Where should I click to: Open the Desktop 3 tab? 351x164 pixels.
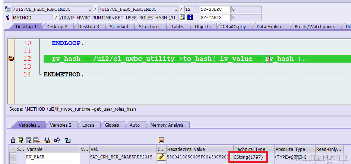click(88, 27)
